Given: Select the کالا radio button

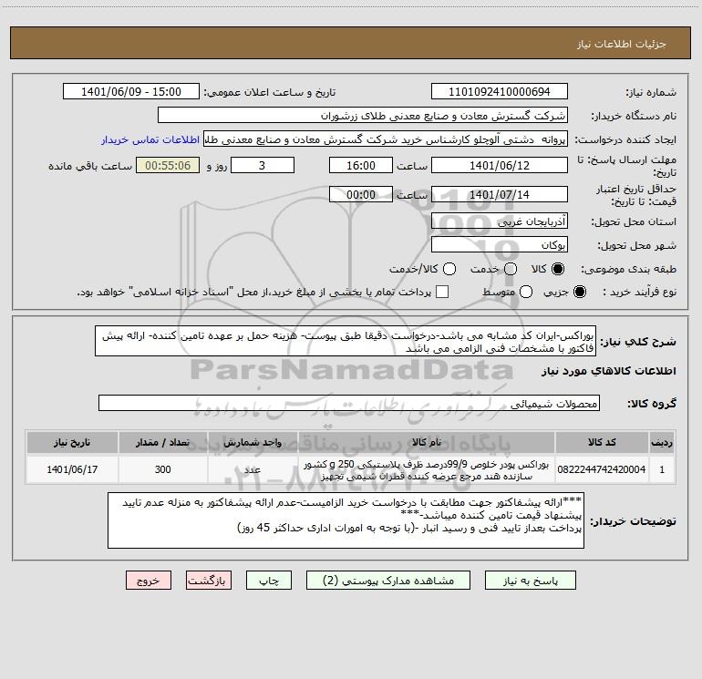Looking at the screenshot, I should tap(557, 269).
